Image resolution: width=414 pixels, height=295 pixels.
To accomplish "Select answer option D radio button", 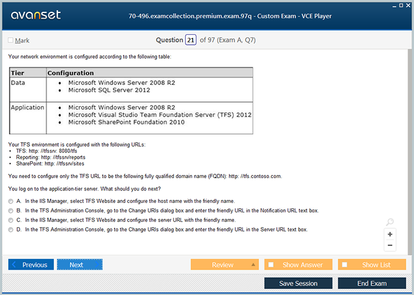I will point(11,230).
